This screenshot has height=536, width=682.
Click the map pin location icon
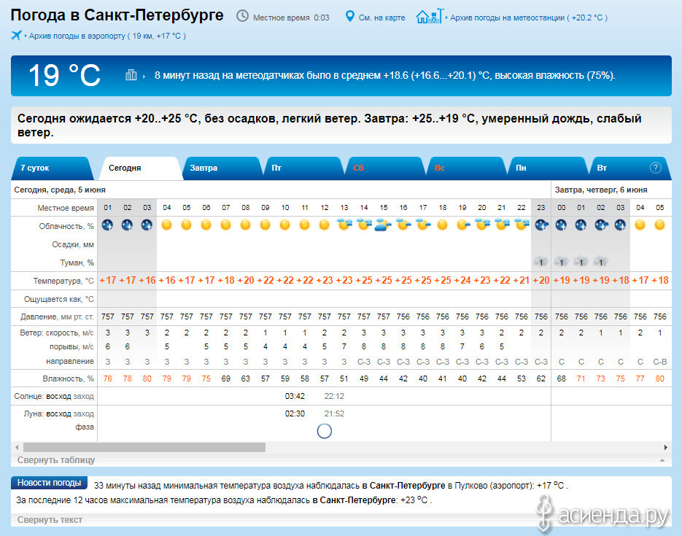pos(349,16)
